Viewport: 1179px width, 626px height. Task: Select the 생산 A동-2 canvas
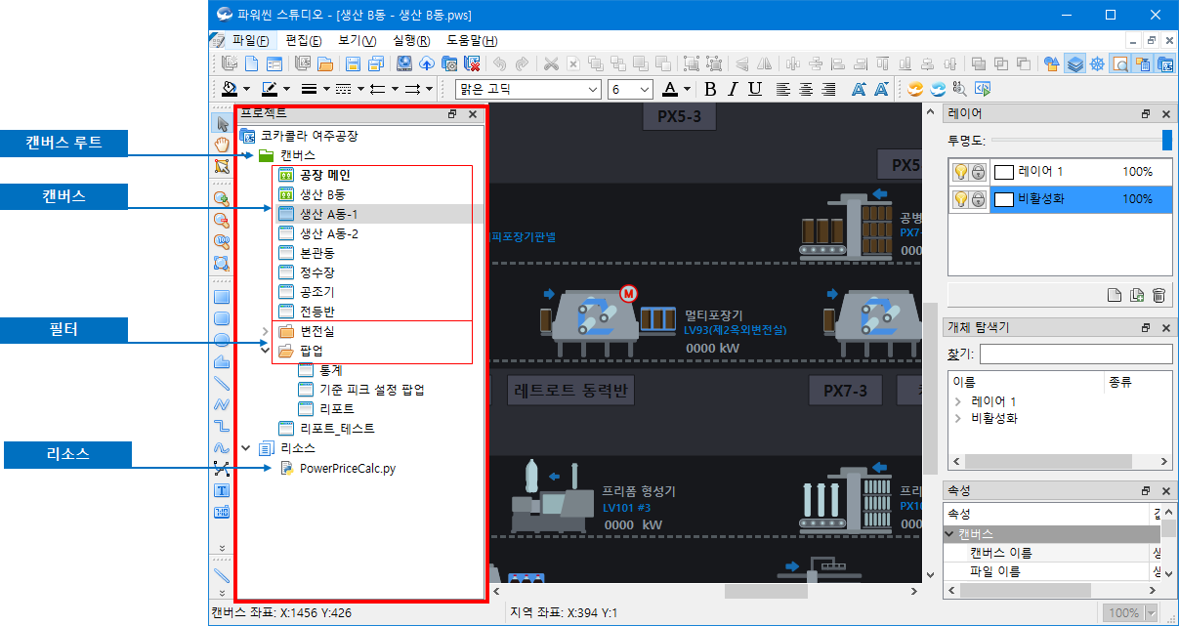coord(329,233)
